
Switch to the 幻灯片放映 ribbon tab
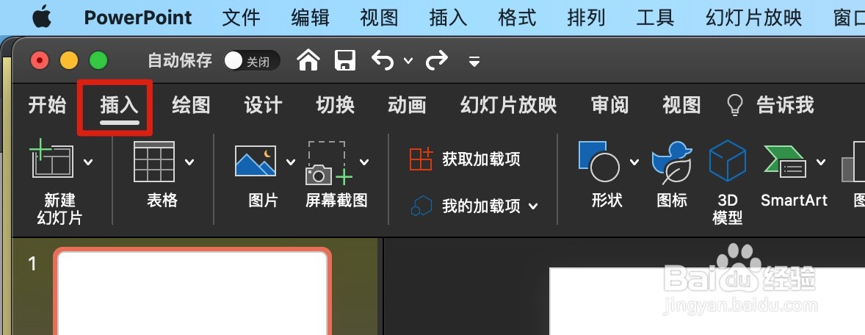click(509, 105)
